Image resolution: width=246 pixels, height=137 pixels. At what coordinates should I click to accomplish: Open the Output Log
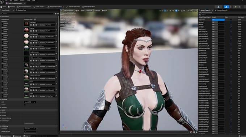pos(17,136)
